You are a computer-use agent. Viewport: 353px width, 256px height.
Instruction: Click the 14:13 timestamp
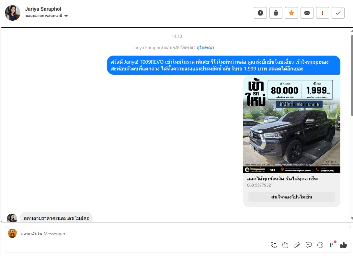click(177, 36)
